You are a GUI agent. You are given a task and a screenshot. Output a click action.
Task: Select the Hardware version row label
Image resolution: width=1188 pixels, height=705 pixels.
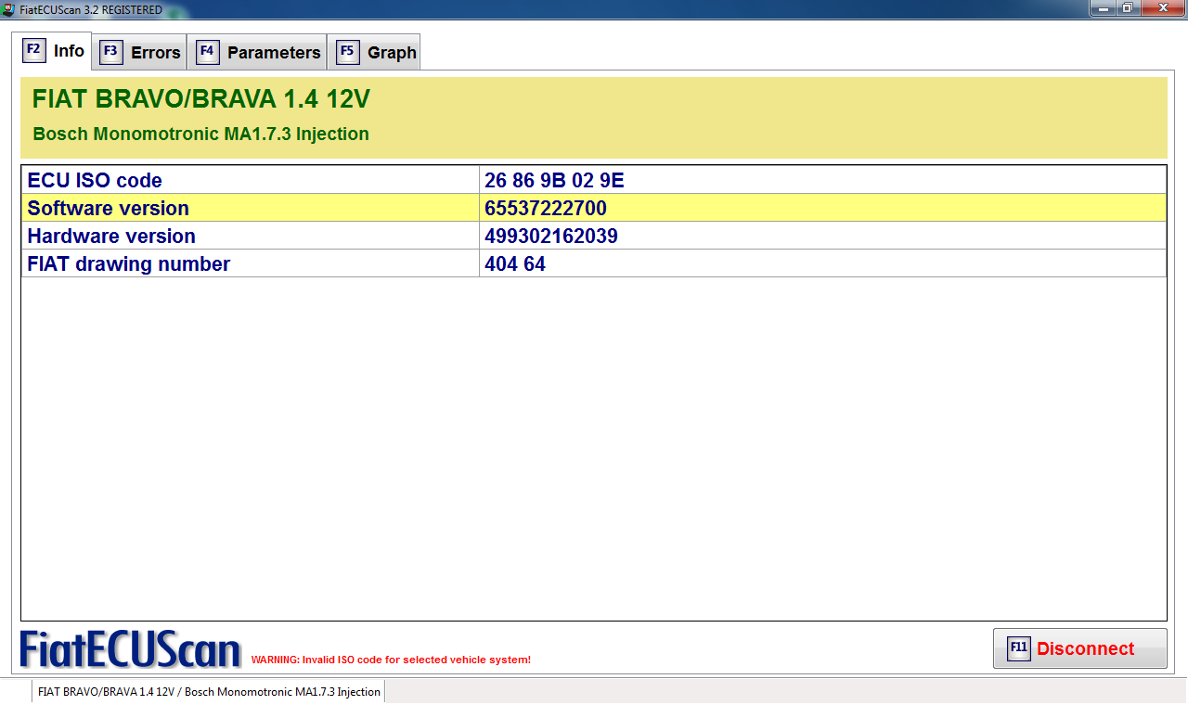click(x=111, y=236)
